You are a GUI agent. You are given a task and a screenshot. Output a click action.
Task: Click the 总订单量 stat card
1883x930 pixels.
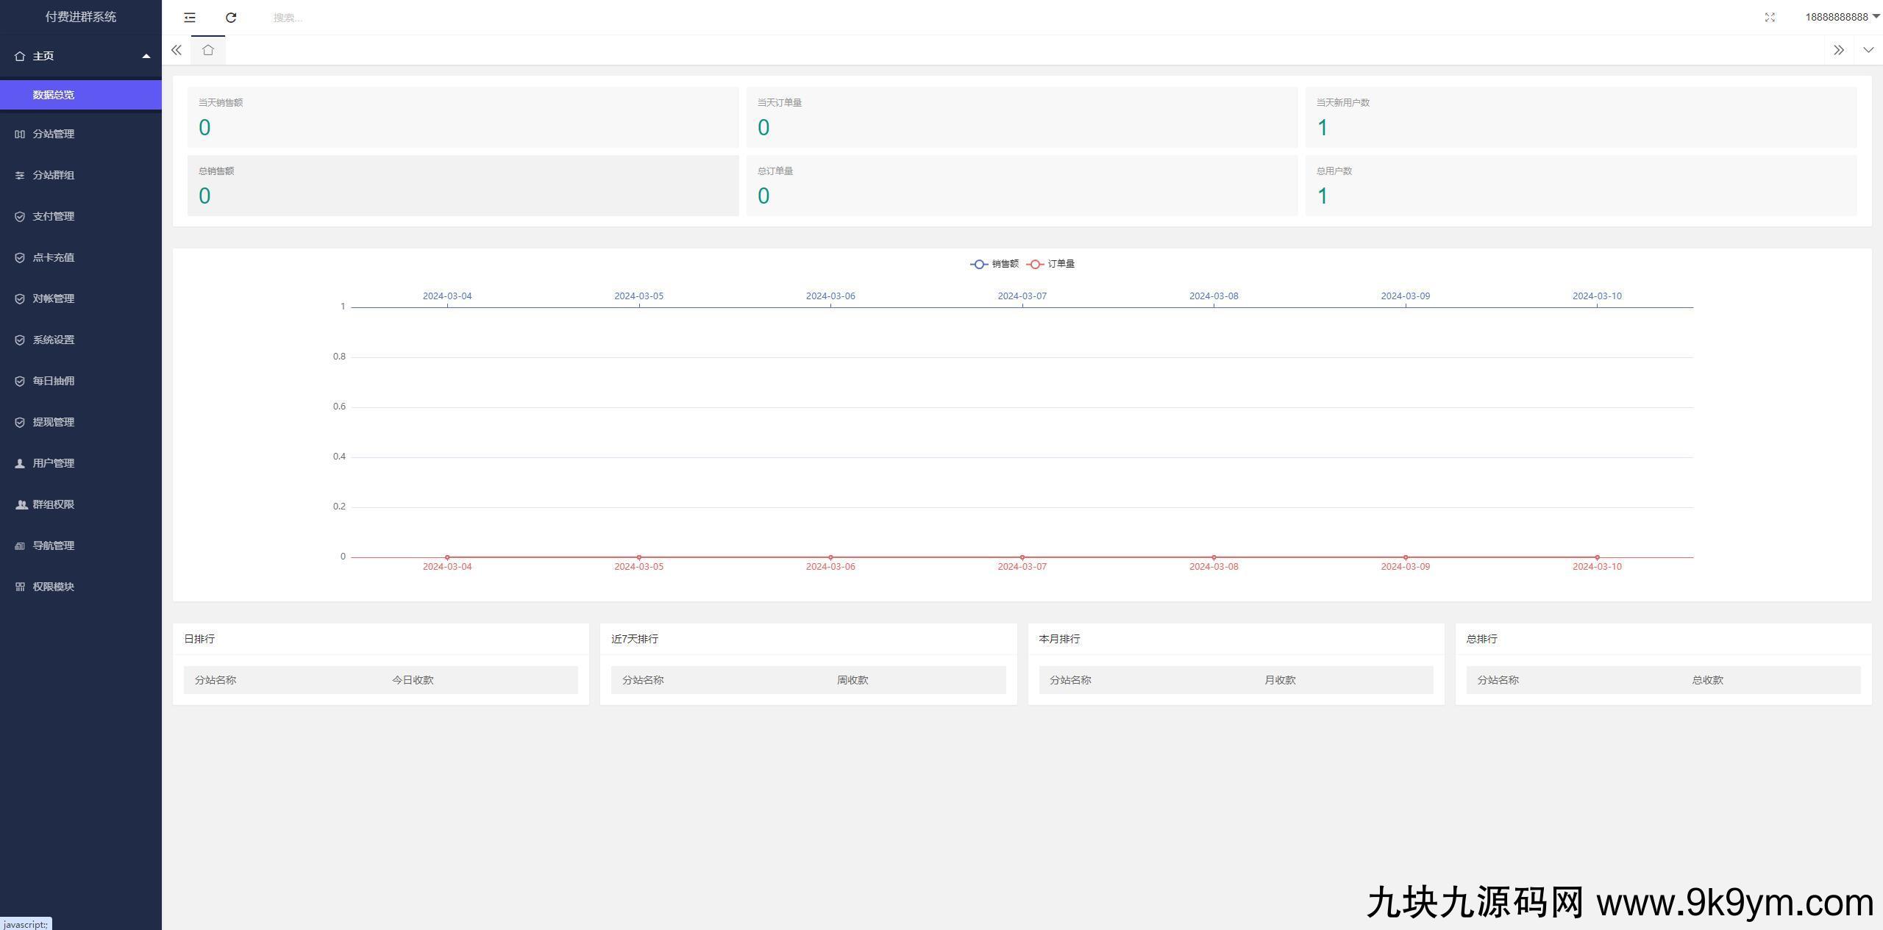tap(1022, 185)
